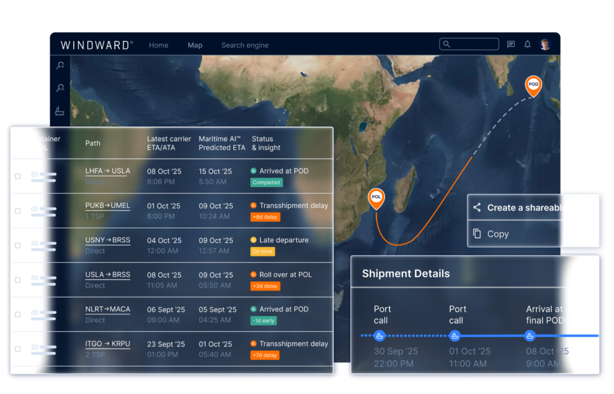Click the share icon in popup
This screenshot has width=614, height=394.
[x=477, y=208]
